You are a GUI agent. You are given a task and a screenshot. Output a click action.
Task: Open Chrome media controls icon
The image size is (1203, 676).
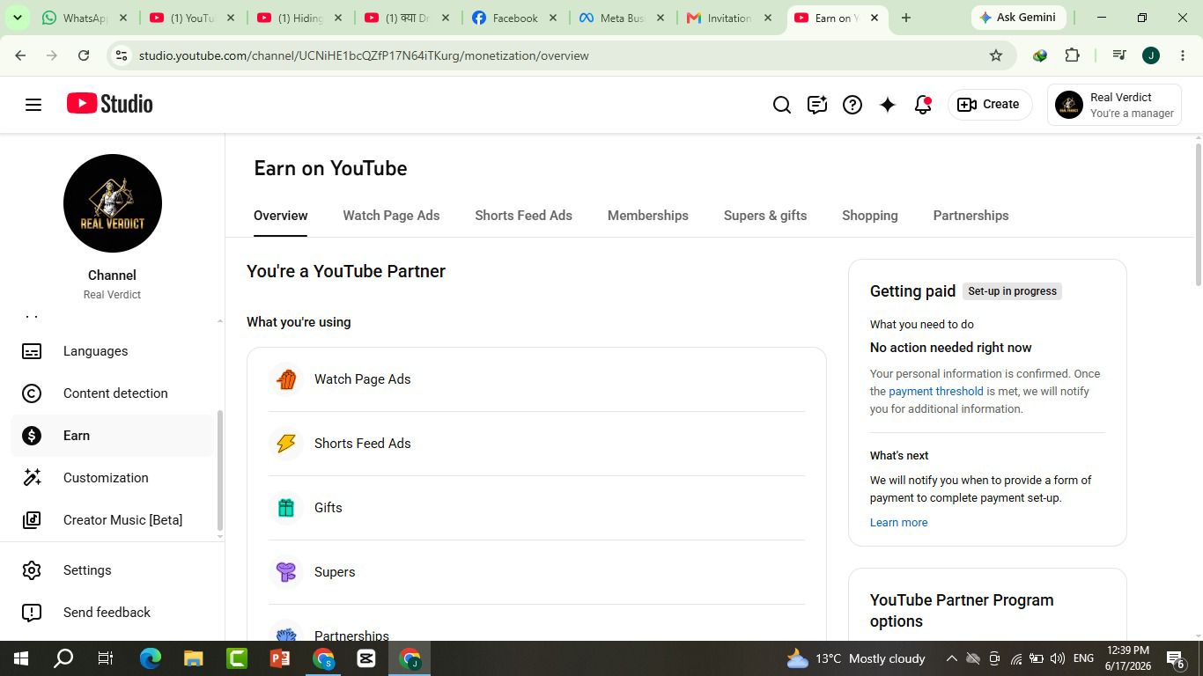pyautogui.click(x=1119, y=55)
